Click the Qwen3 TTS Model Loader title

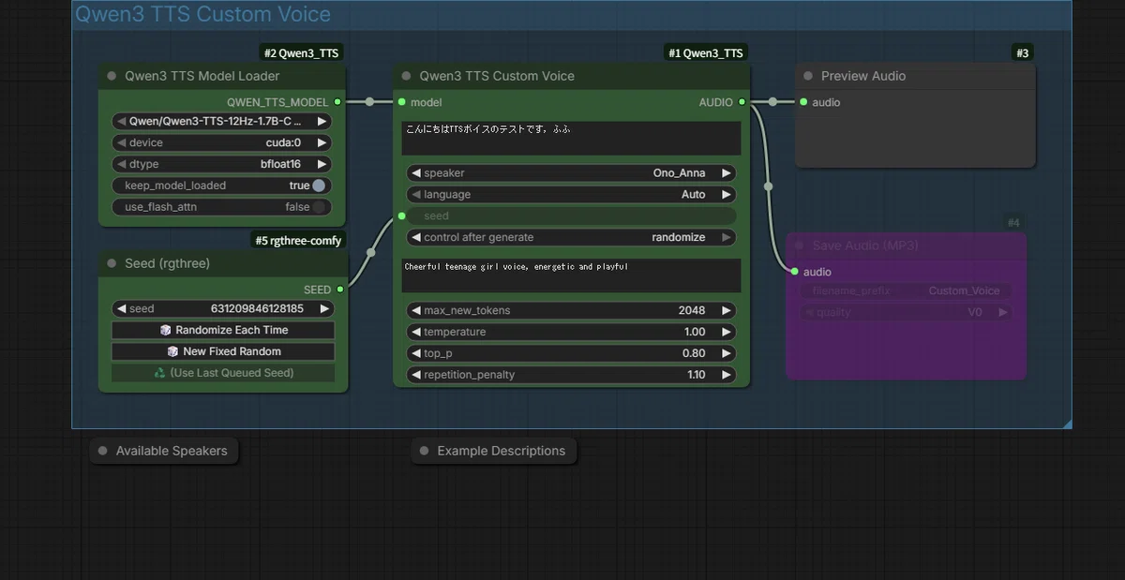click(x=202, y=76)
